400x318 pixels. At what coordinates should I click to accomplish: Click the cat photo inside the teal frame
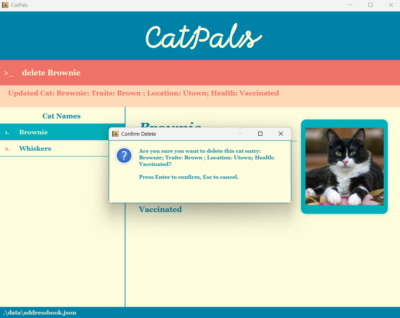tap(344, 166)
